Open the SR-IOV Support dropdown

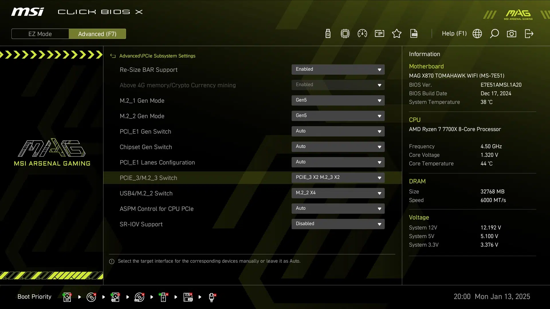pyautogui.click(x=338, y=224)
